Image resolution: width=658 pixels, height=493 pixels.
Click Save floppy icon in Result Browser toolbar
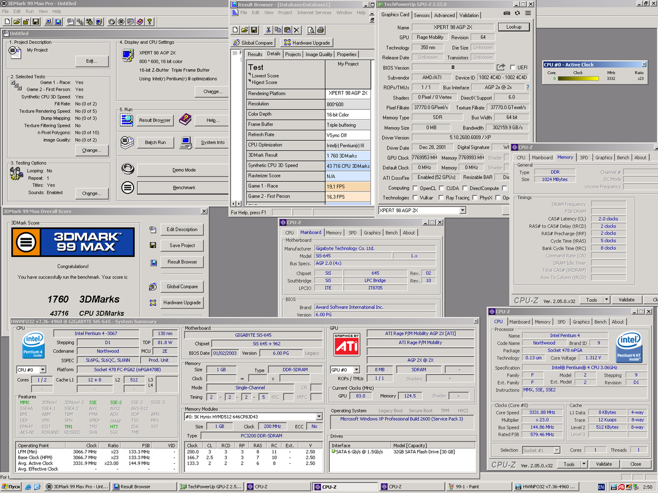click(254, 30)
